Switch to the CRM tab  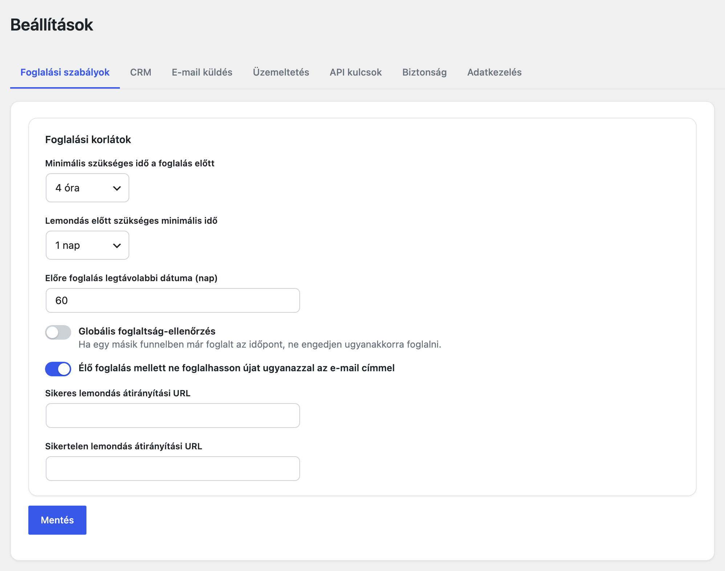(x=141, y=72)
